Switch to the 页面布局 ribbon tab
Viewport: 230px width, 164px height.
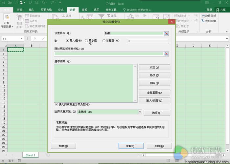pos(46,10)
